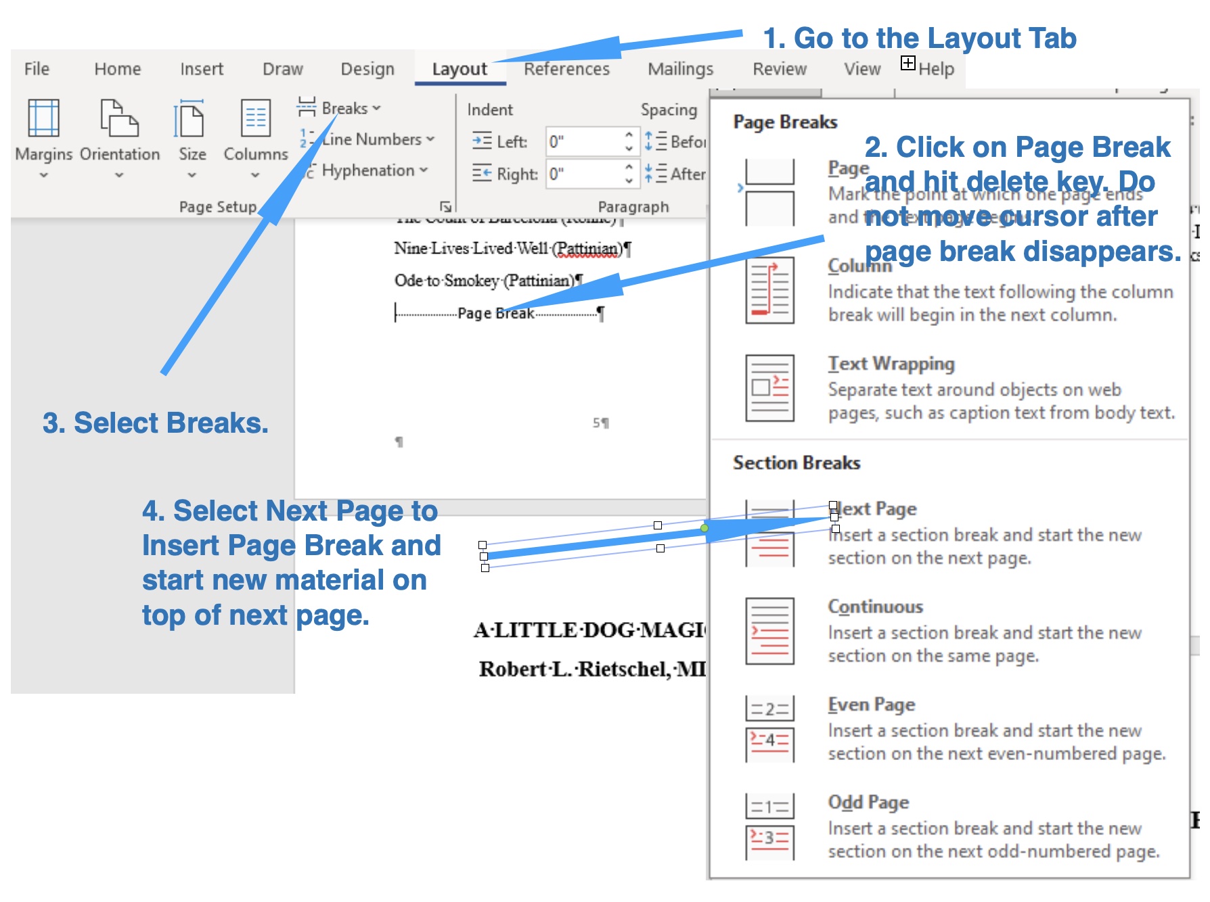This screenshot has height=902, width=1210.
Task: Click the heading "A LITTLE DOG MAGIC"
Action: tap(589, 630)
